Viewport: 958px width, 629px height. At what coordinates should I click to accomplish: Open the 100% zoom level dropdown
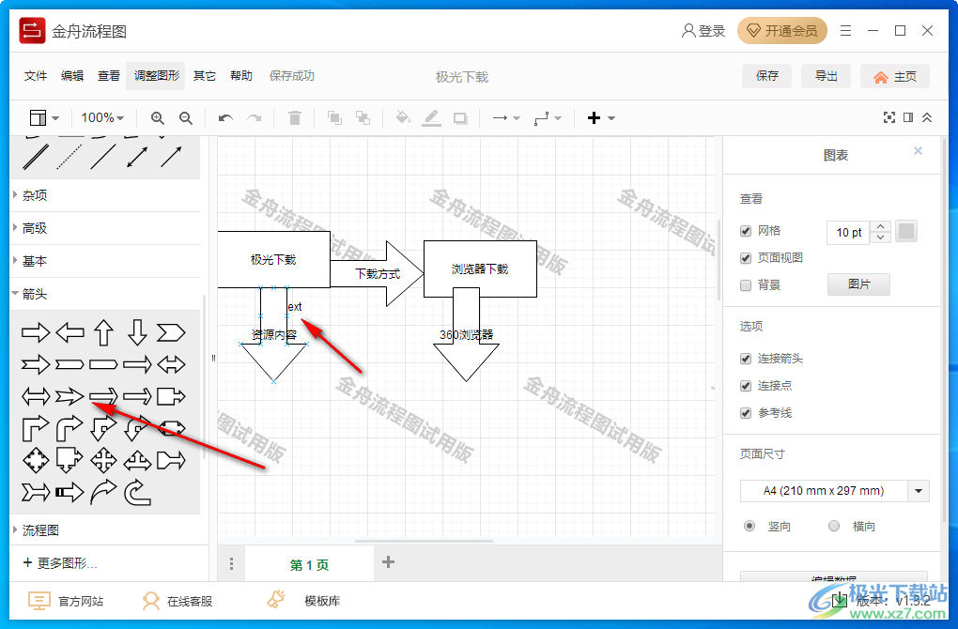coord(102,118)
